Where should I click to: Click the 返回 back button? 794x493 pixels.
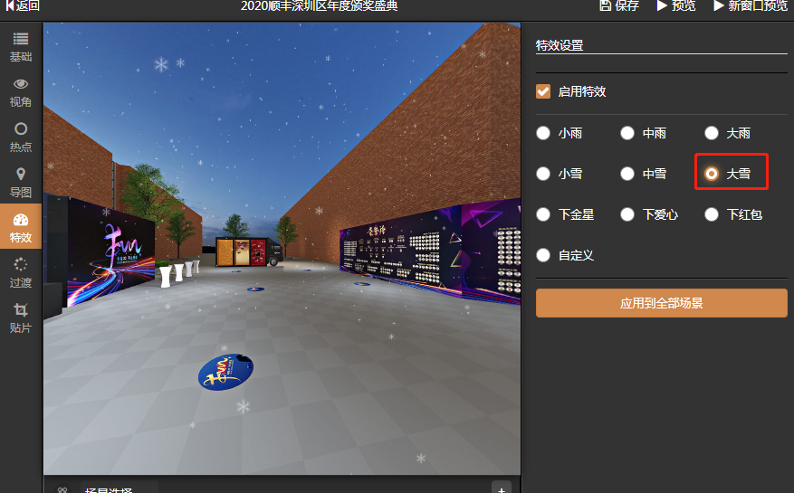tap(23, 6)
